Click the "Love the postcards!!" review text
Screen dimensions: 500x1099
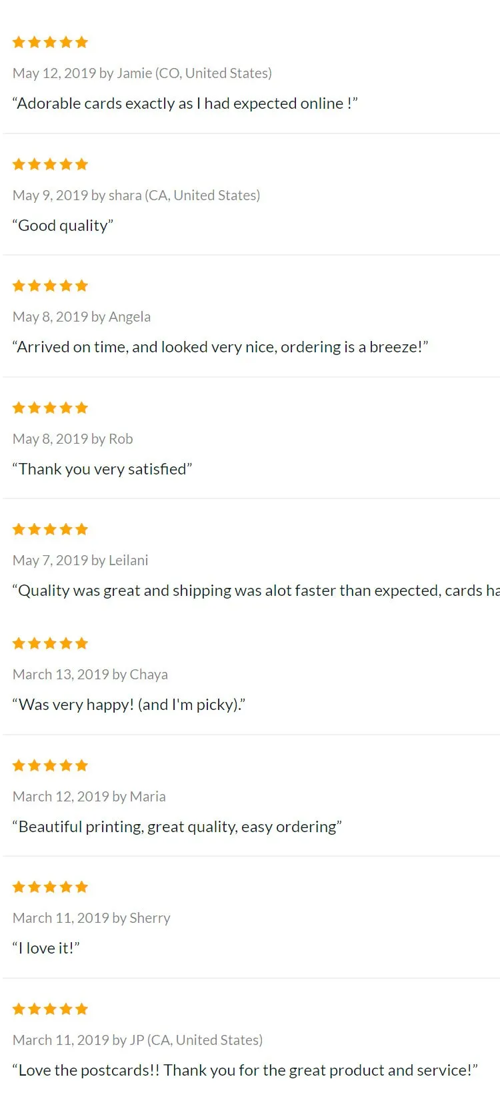tap(245, 1070)
